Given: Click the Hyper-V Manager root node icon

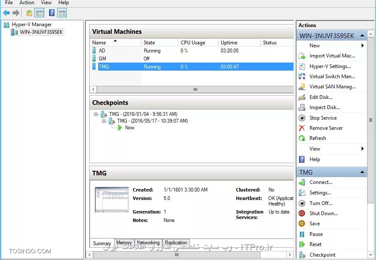Looking at the screenshot, I should (x=6, y=25).
